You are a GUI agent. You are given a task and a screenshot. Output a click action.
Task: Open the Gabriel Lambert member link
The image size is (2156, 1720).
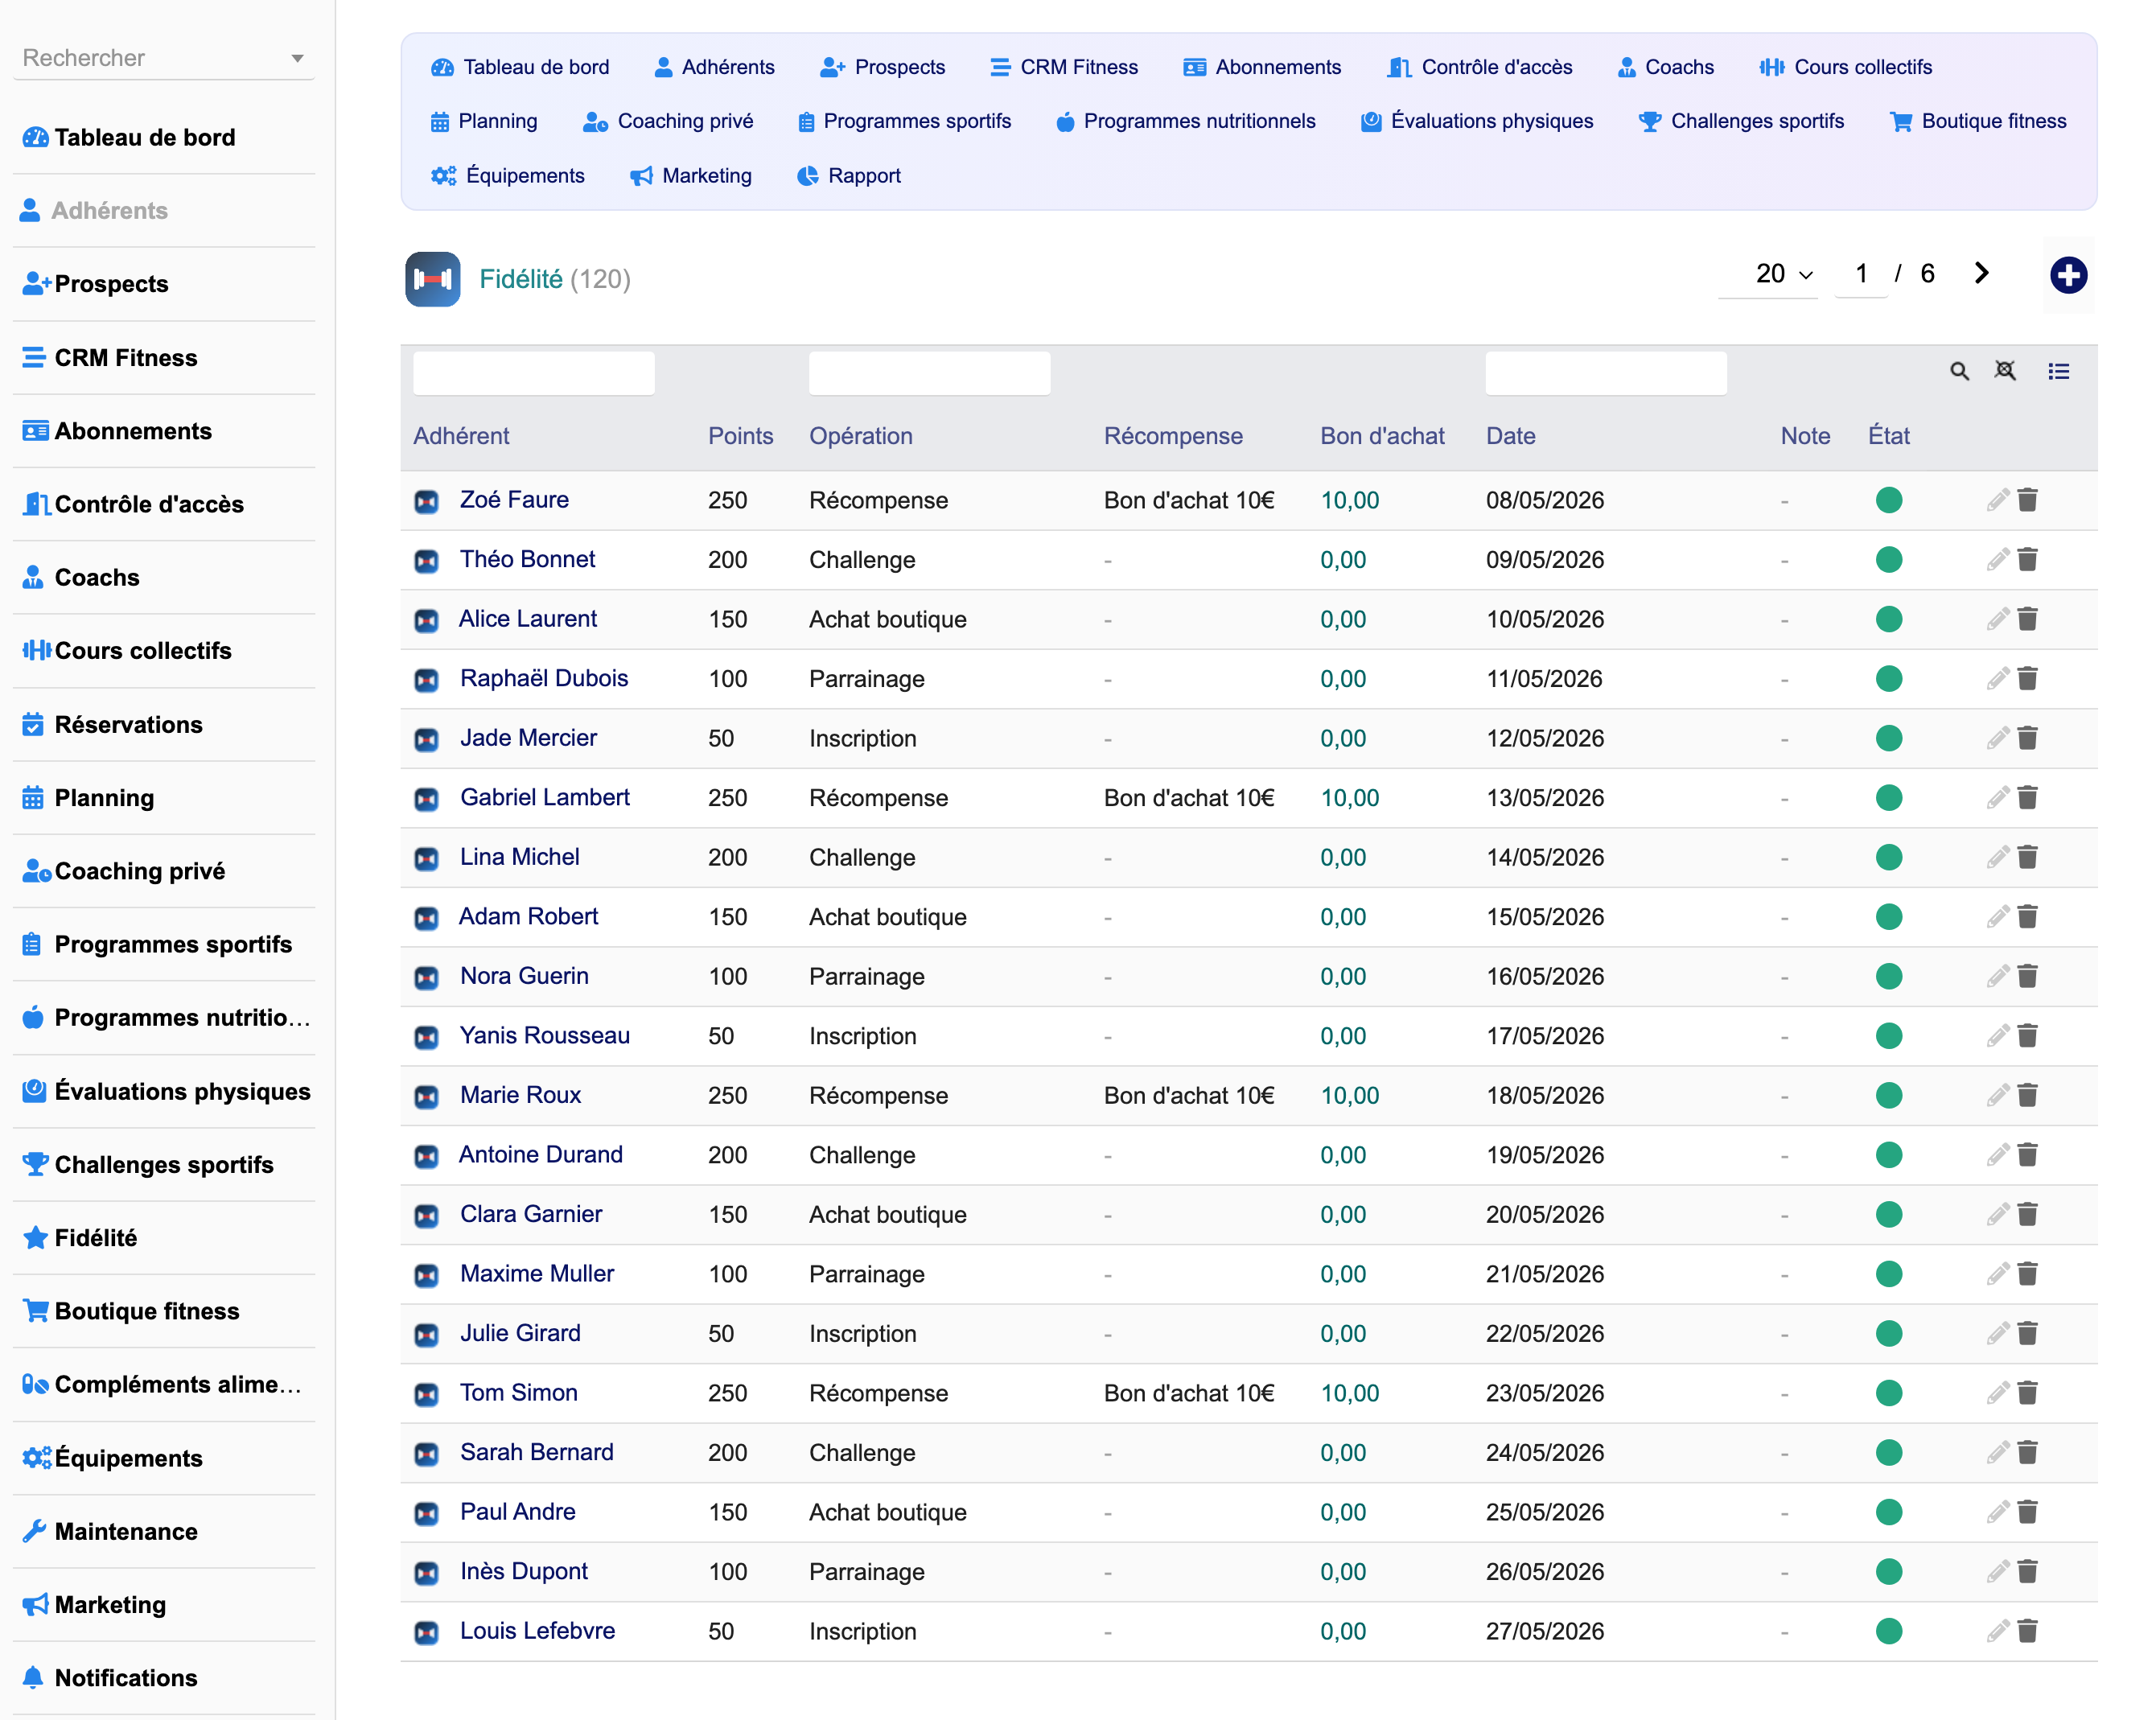point(544,797)
